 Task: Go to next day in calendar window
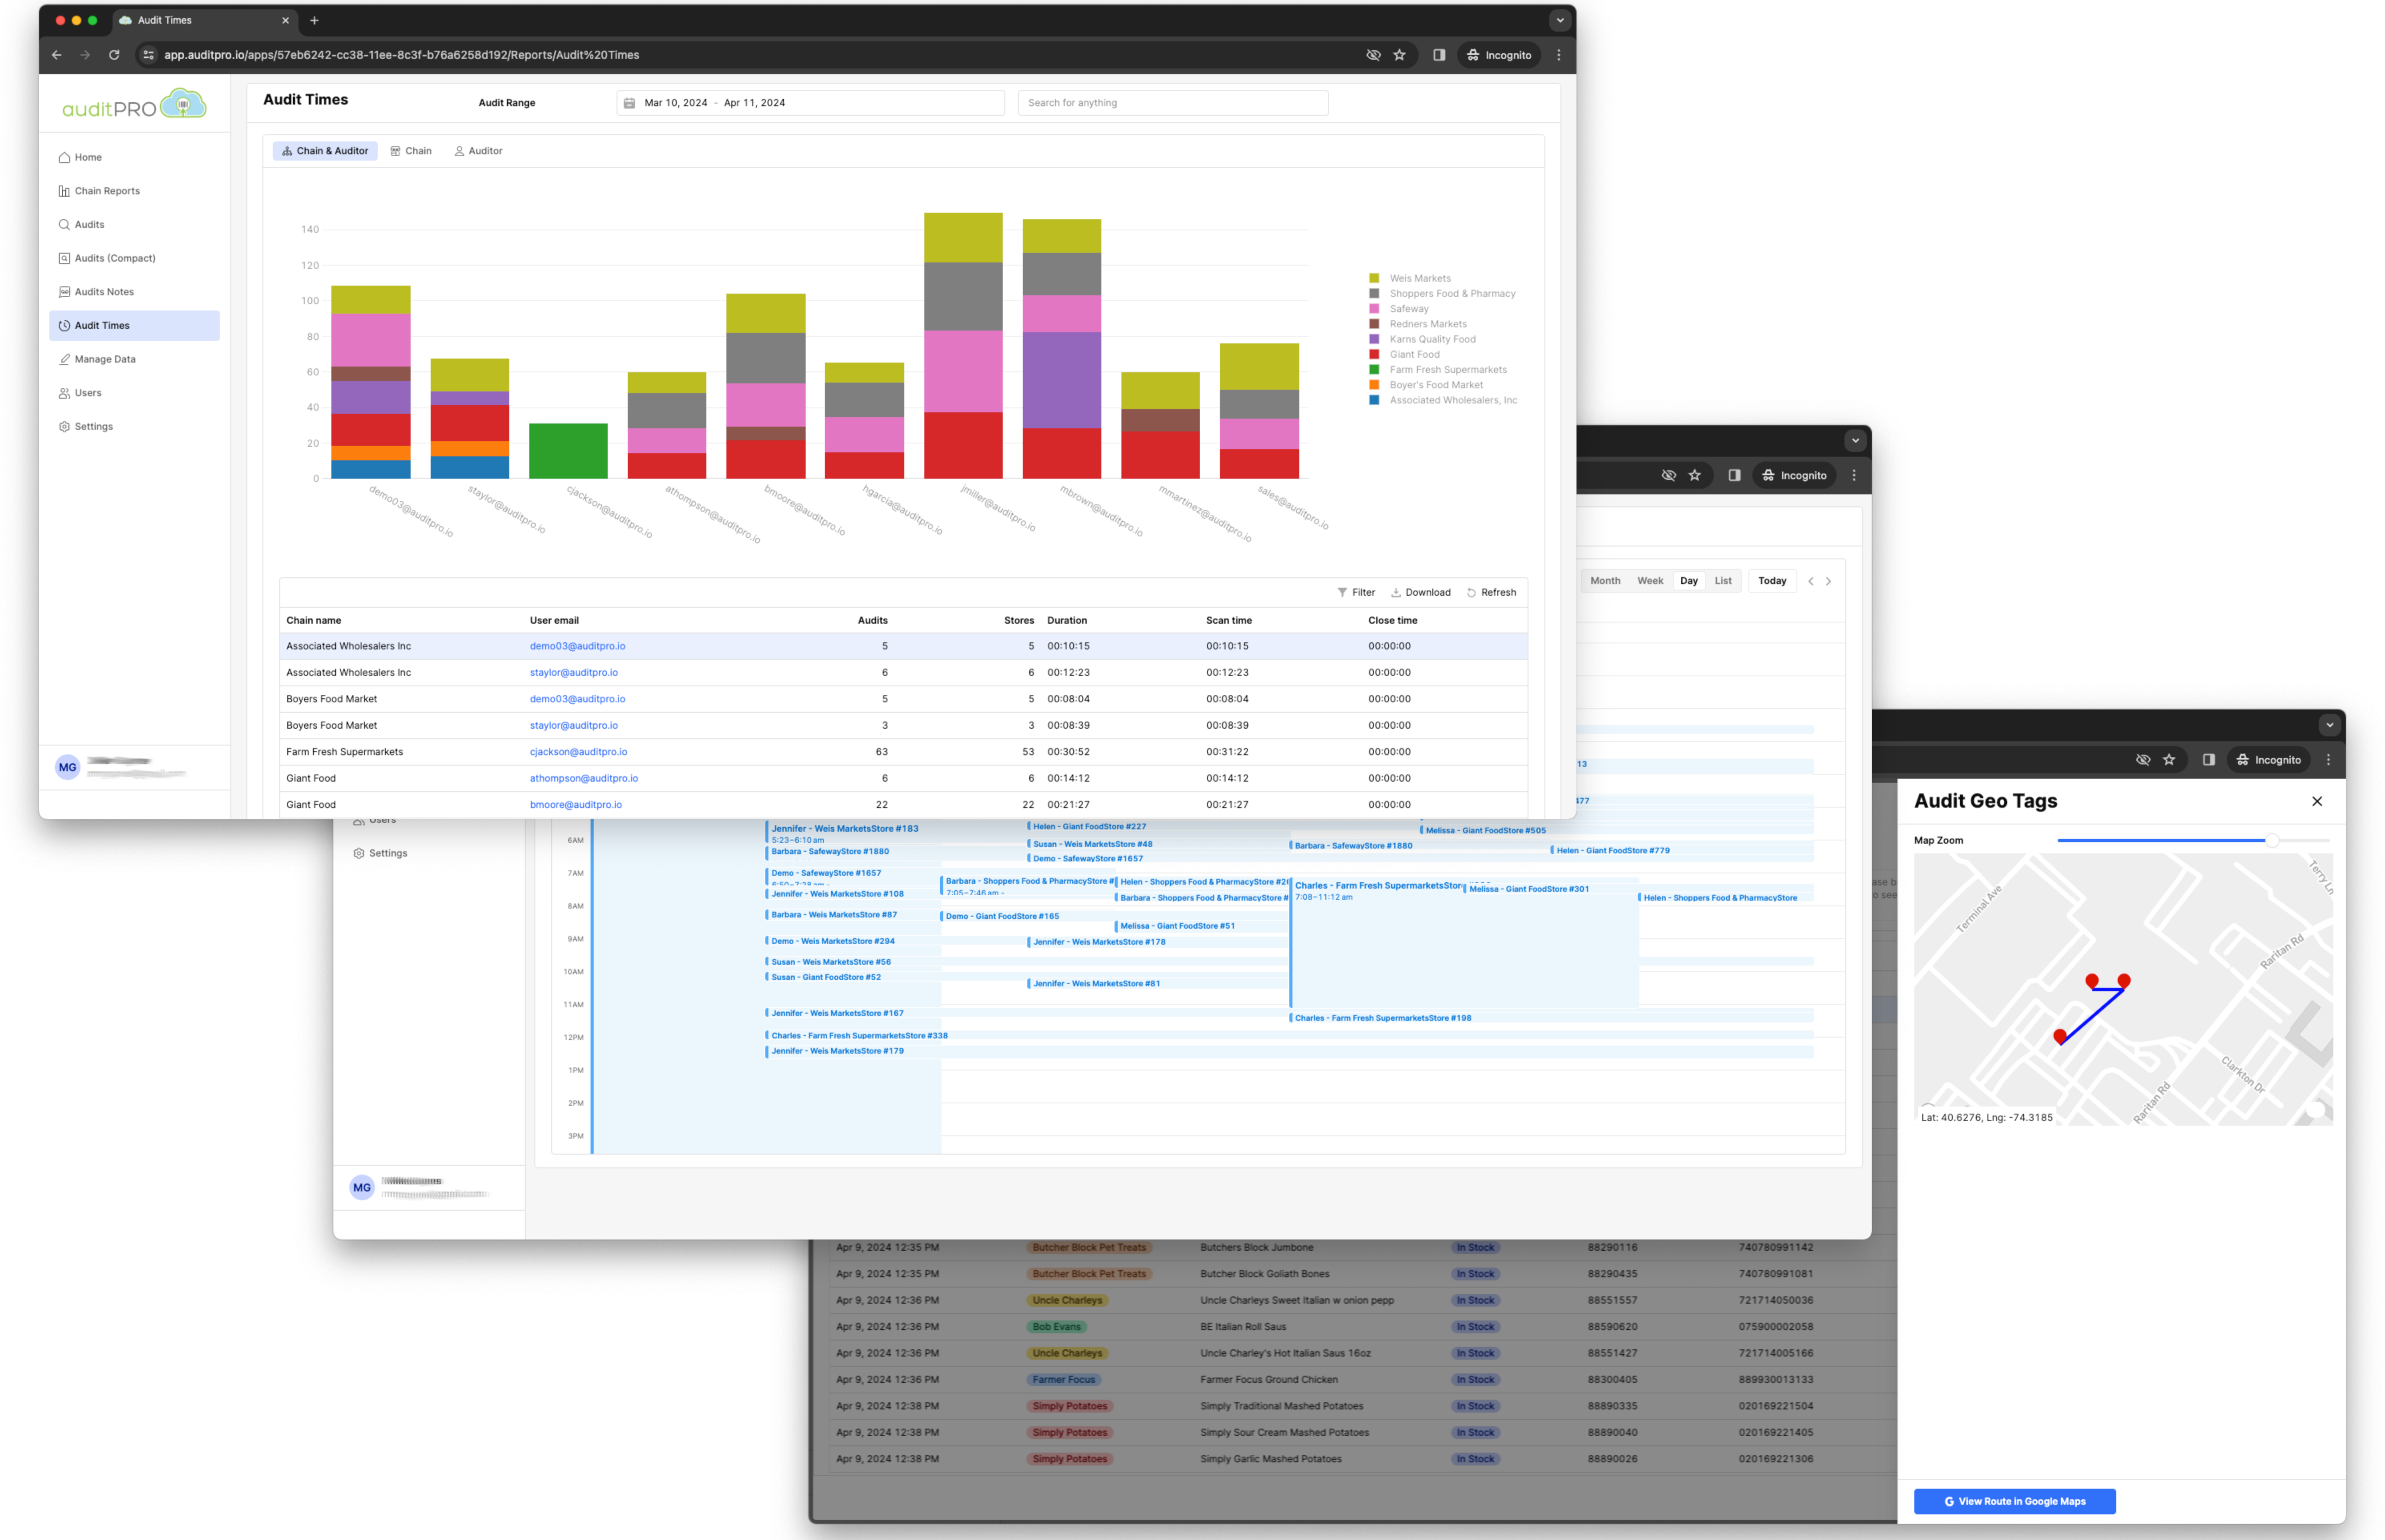(x=1828, y=581)
